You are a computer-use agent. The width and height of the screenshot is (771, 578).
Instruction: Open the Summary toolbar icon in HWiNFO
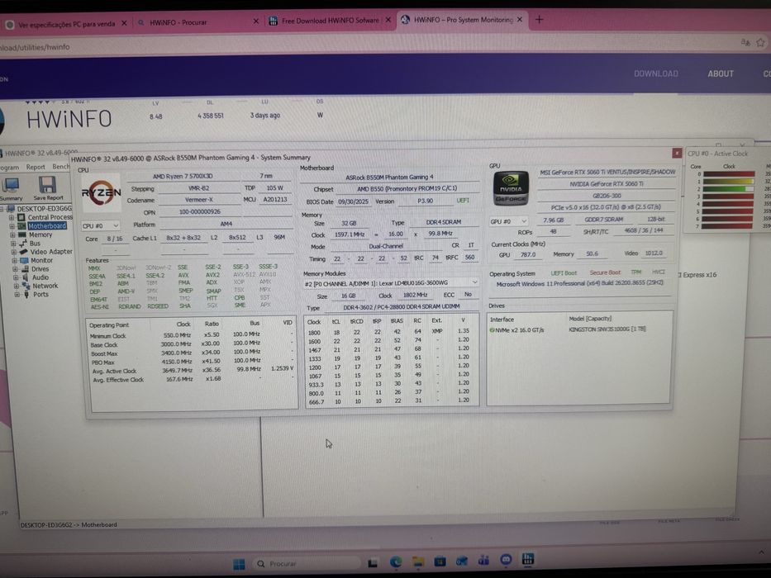point(11,189)
